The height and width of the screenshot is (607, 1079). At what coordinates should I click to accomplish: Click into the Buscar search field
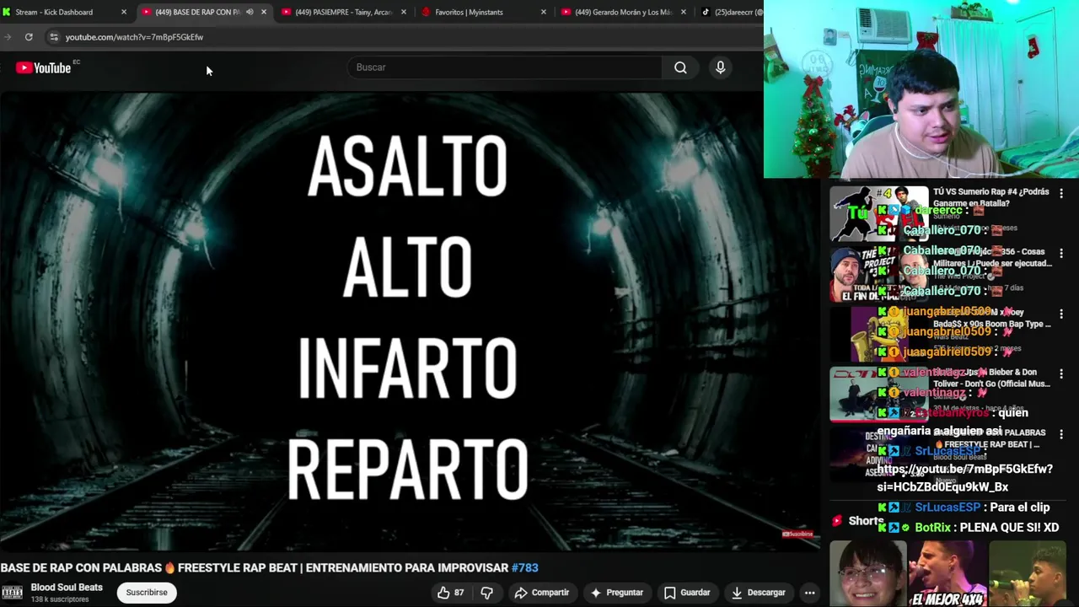pos(504,67)
